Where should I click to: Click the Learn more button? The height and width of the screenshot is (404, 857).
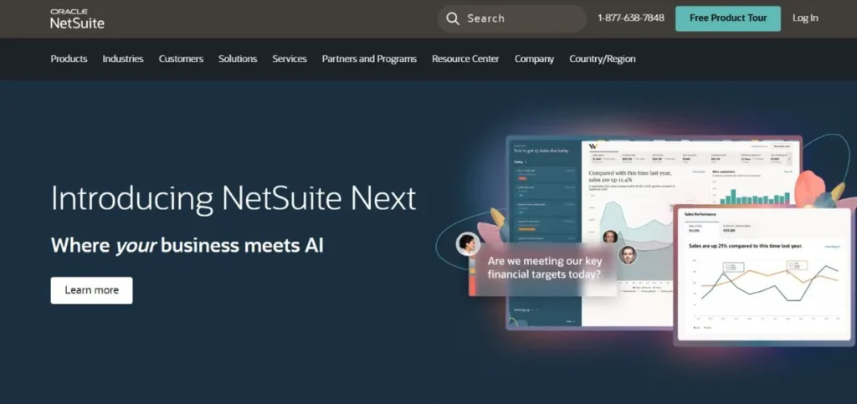92,290
